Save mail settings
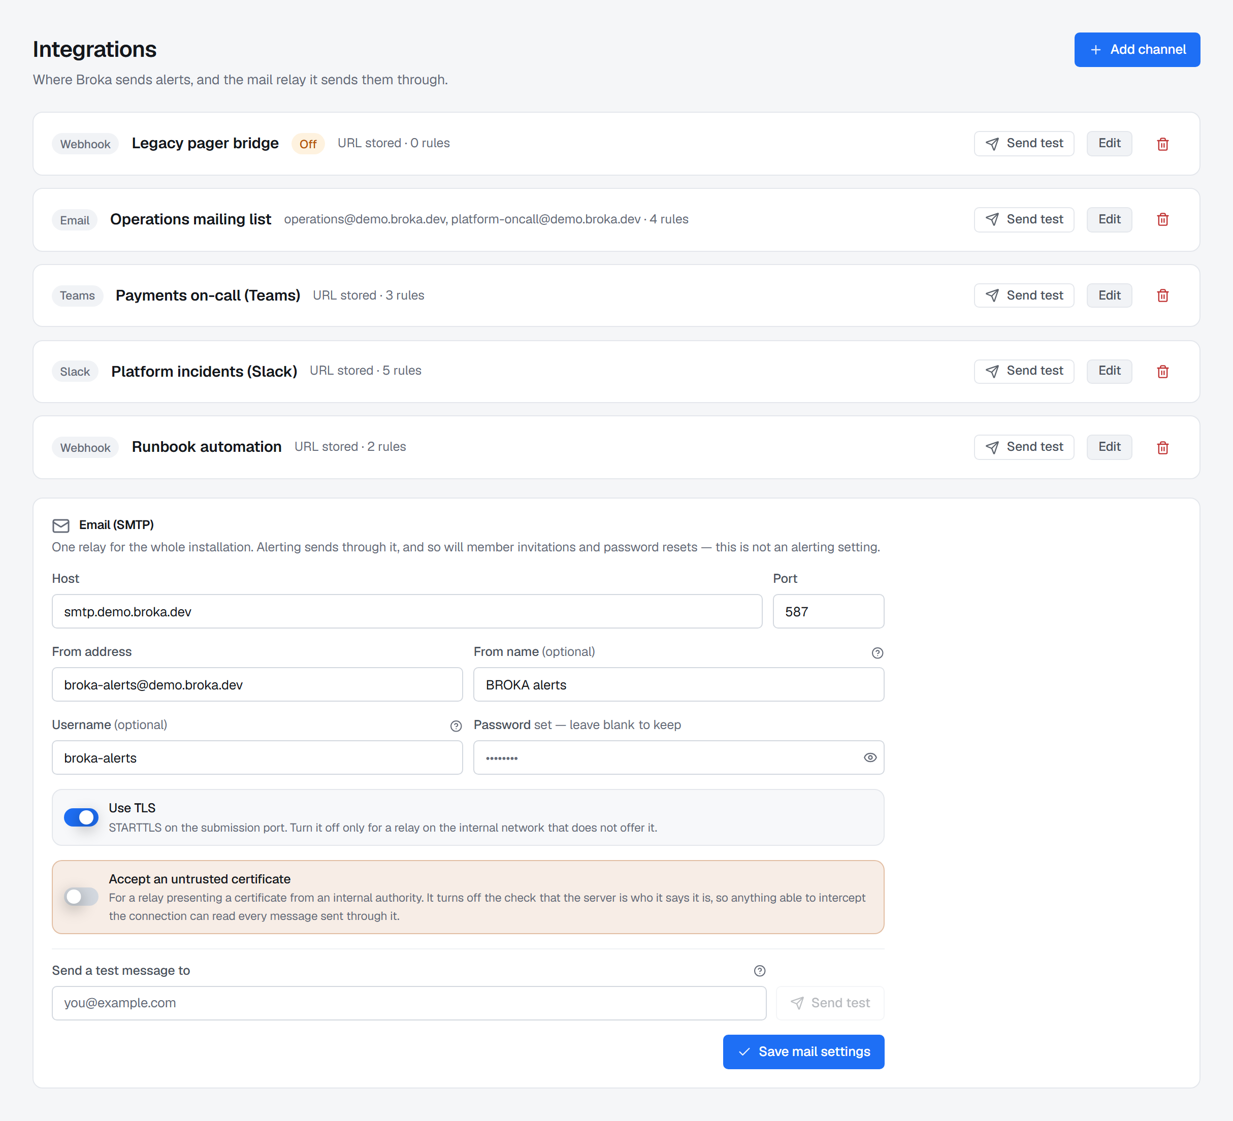This screenshot has height=1121, width=1233. click(x=803, y=1051)
